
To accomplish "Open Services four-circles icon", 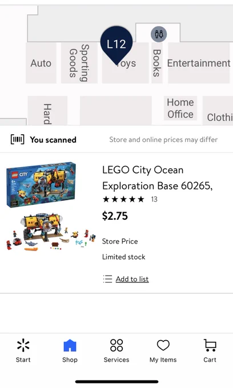I will pyautogui.click(x=116, y=345).
